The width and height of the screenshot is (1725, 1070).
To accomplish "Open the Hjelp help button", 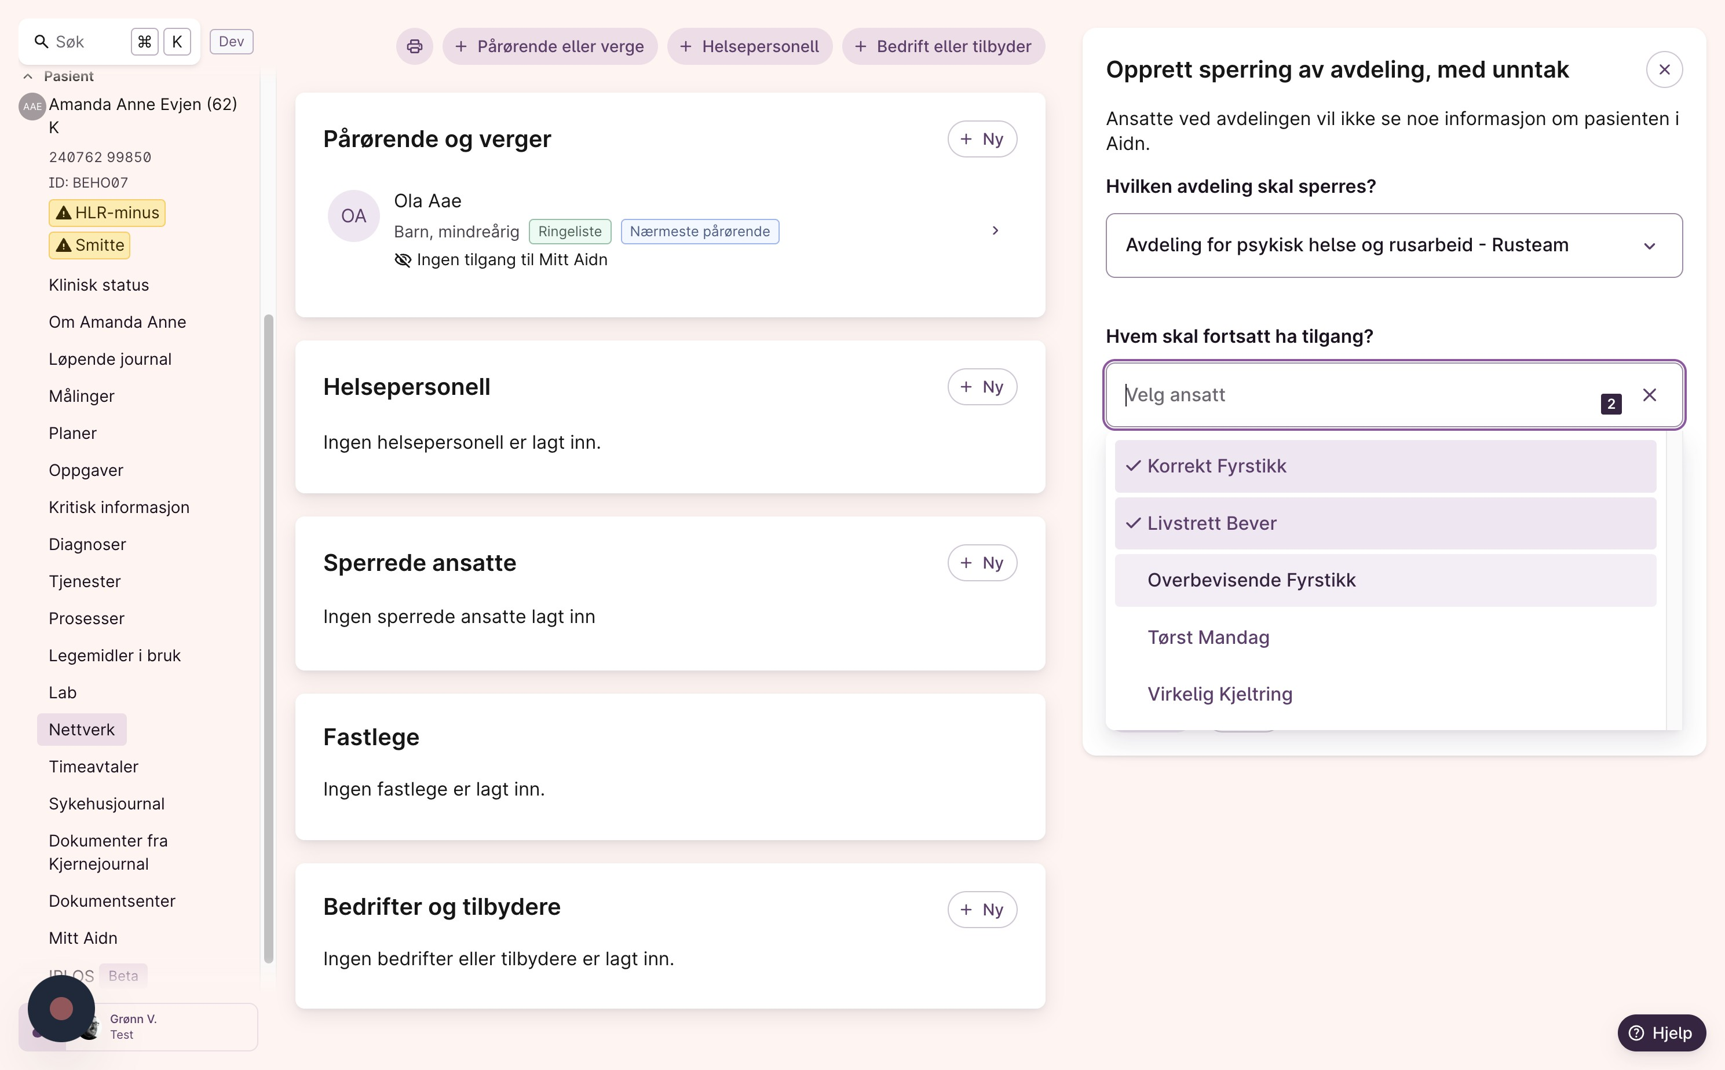I will (x=1661, y=1032).
